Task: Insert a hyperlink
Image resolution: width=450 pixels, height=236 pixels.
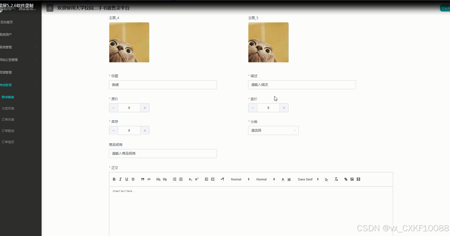Action: (x=346, y=179)
